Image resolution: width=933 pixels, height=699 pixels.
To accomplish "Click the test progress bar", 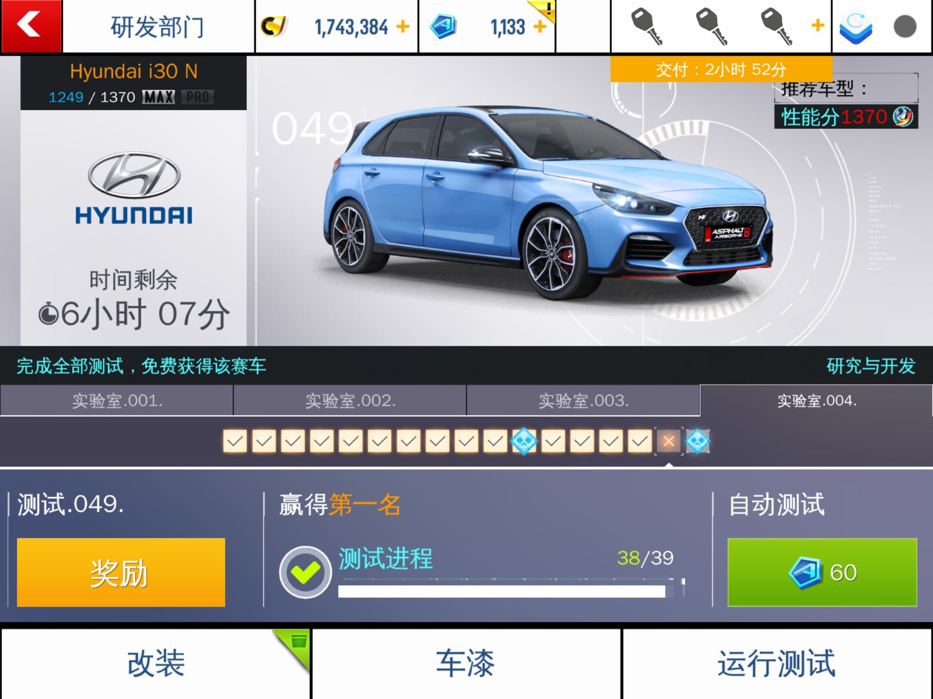I will [x=511, y=590].
